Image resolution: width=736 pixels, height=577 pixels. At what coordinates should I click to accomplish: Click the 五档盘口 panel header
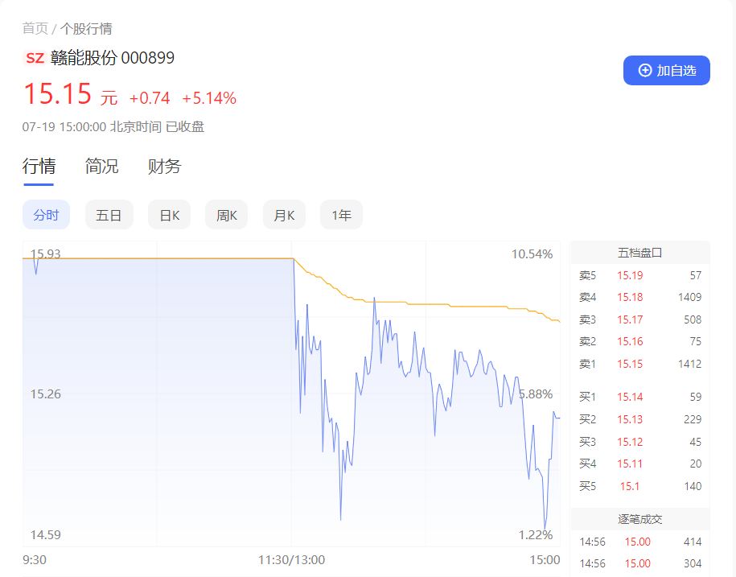tap(639, 253)
